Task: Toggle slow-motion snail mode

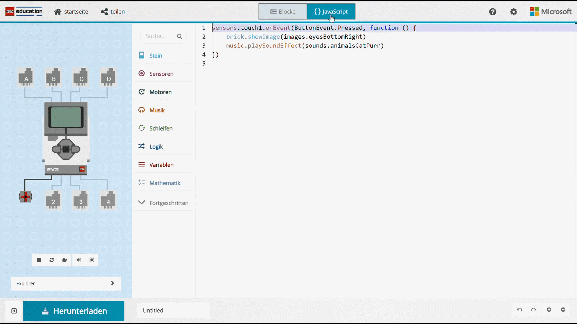Action: pyautogui.click(x=65, y=260)
